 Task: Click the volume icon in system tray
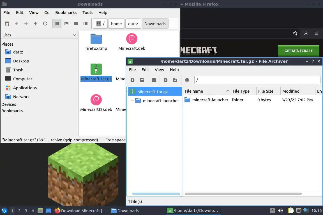point(280,211)
